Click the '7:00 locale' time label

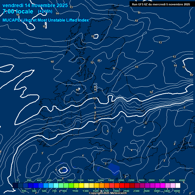(18, 11)
